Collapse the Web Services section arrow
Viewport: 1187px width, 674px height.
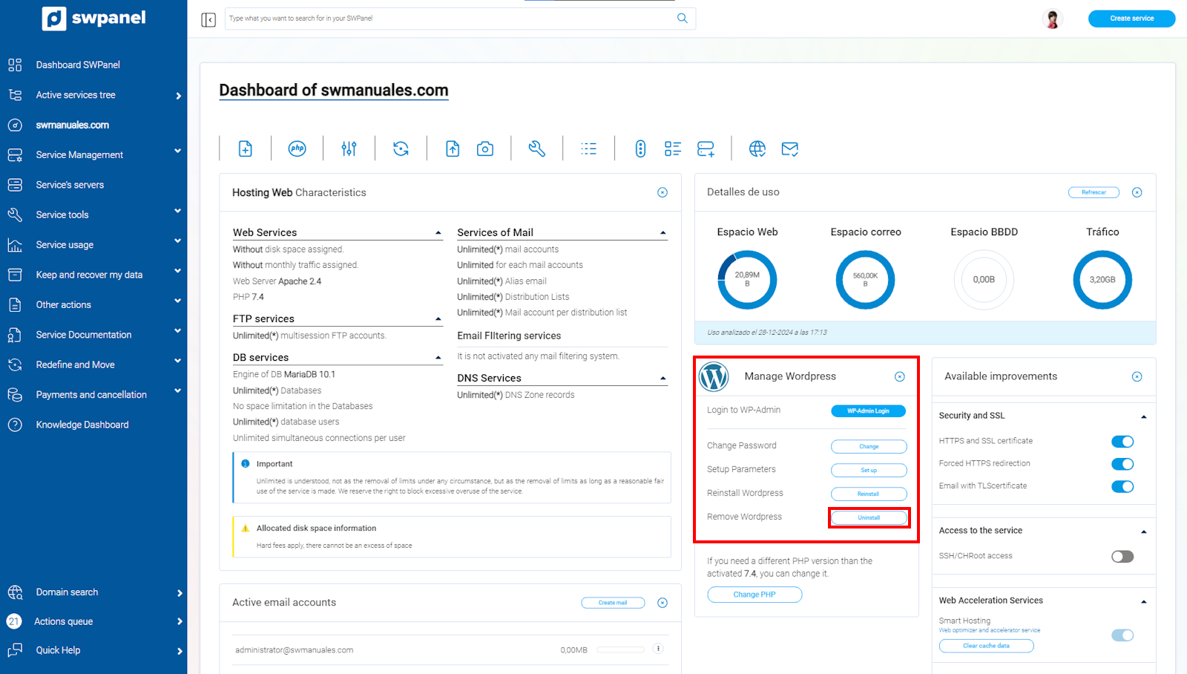click(438, 233)
